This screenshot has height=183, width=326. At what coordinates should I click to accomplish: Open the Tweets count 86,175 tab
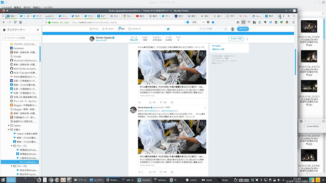pos(134,39)
